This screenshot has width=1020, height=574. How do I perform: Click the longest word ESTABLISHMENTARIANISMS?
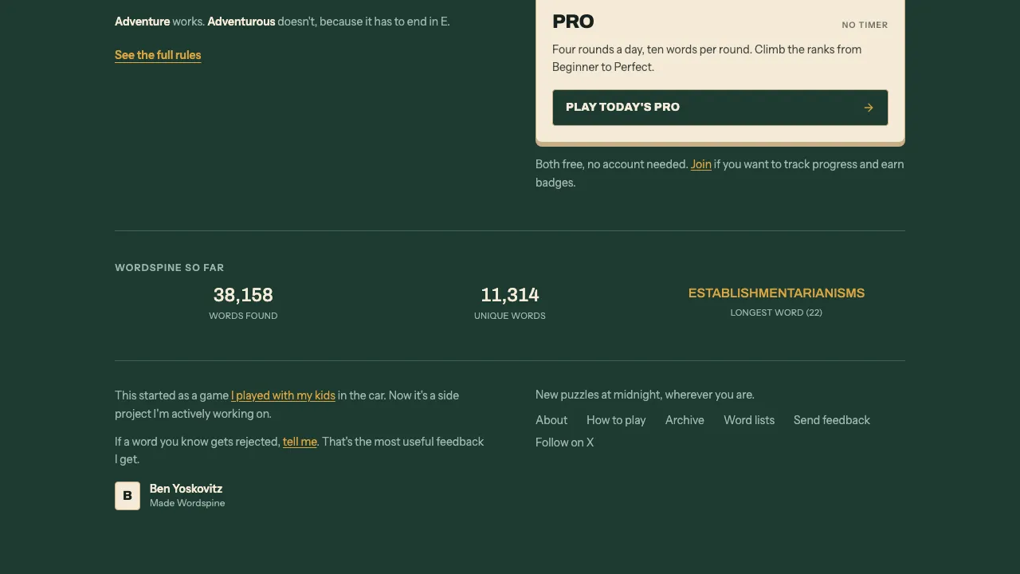776,293
